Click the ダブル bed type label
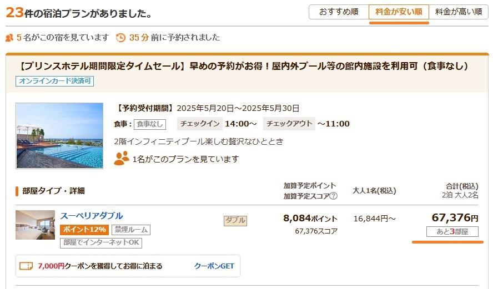Screen dimensions: 493x289 235,220
